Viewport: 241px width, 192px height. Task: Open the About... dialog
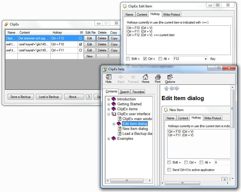point(74,97)
